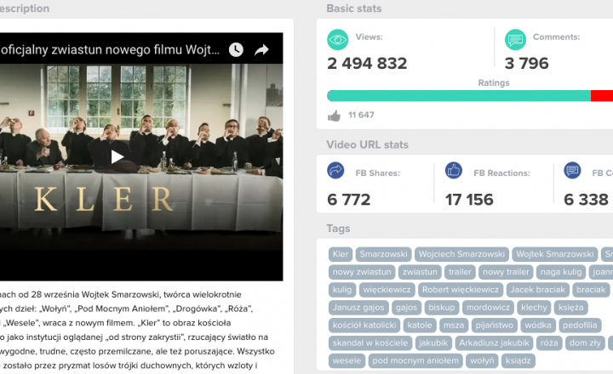Click the green ratings bar

pyautogui.click(x=459, y=96)
